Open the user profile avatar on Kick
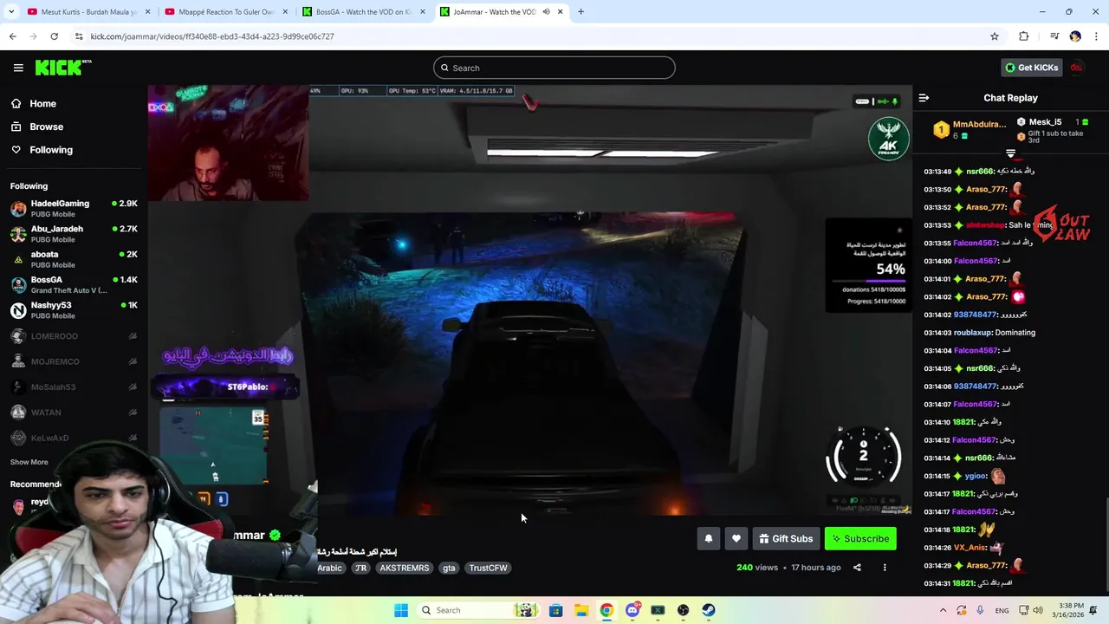The height and width of the screenshot is (624, 1109). tap(1077, 68)
